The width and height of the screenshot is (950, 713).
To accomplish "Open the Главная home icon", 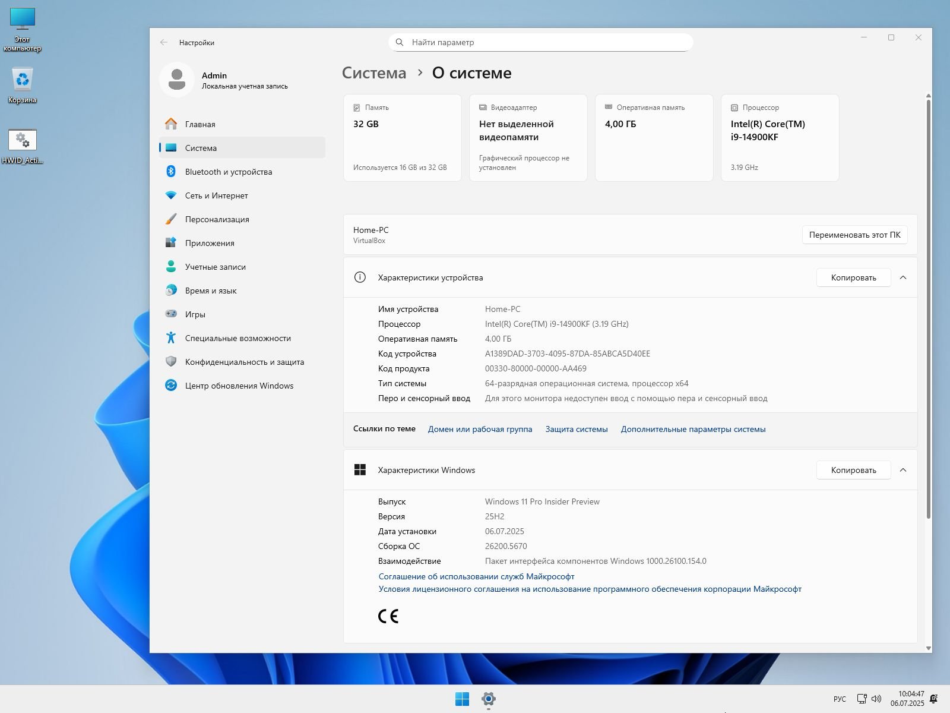I will click(x=171, y=124).
